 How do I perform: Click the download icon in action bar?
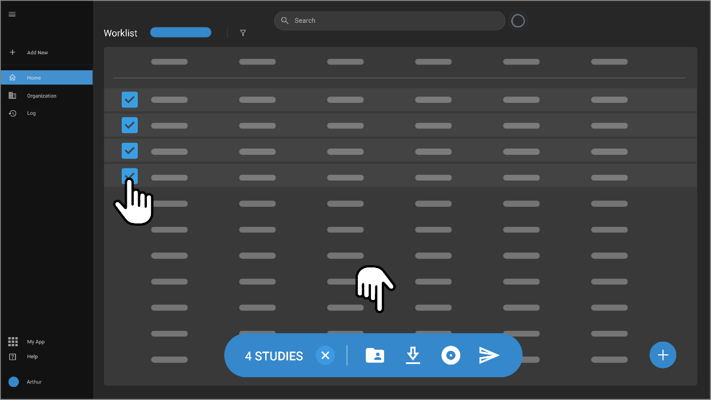tap(413, 355)
